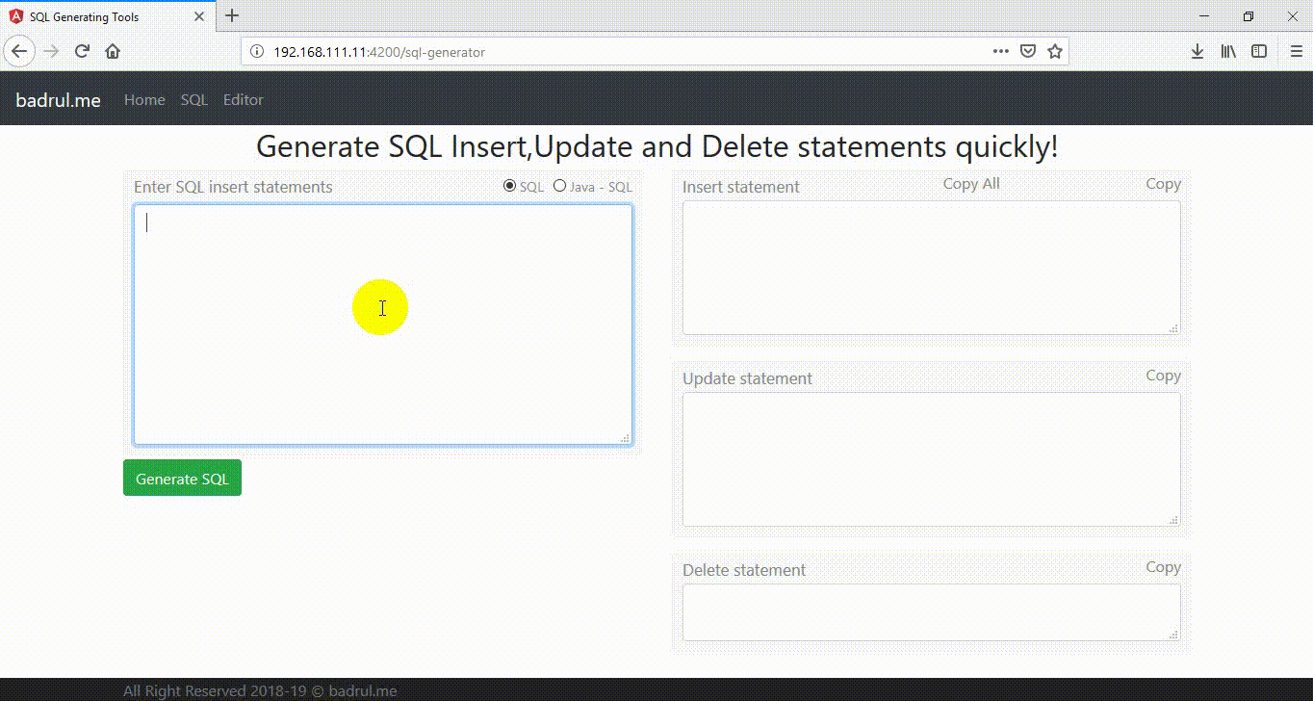Show site information icon in address bar
The image size is (1313, 701).
pyautogui.click(x=256, y=52)
